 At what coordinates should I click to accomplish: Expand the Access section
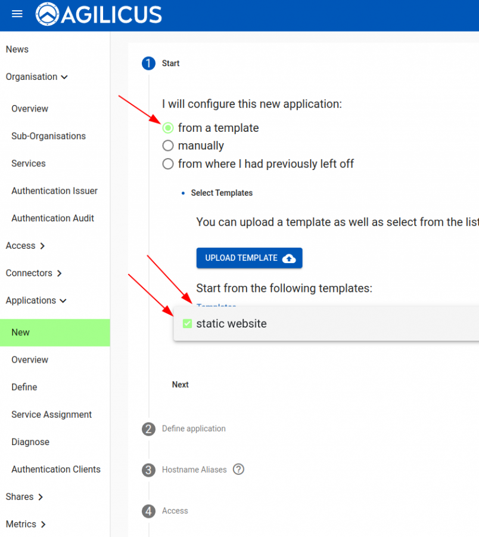(x=26, y=245)
